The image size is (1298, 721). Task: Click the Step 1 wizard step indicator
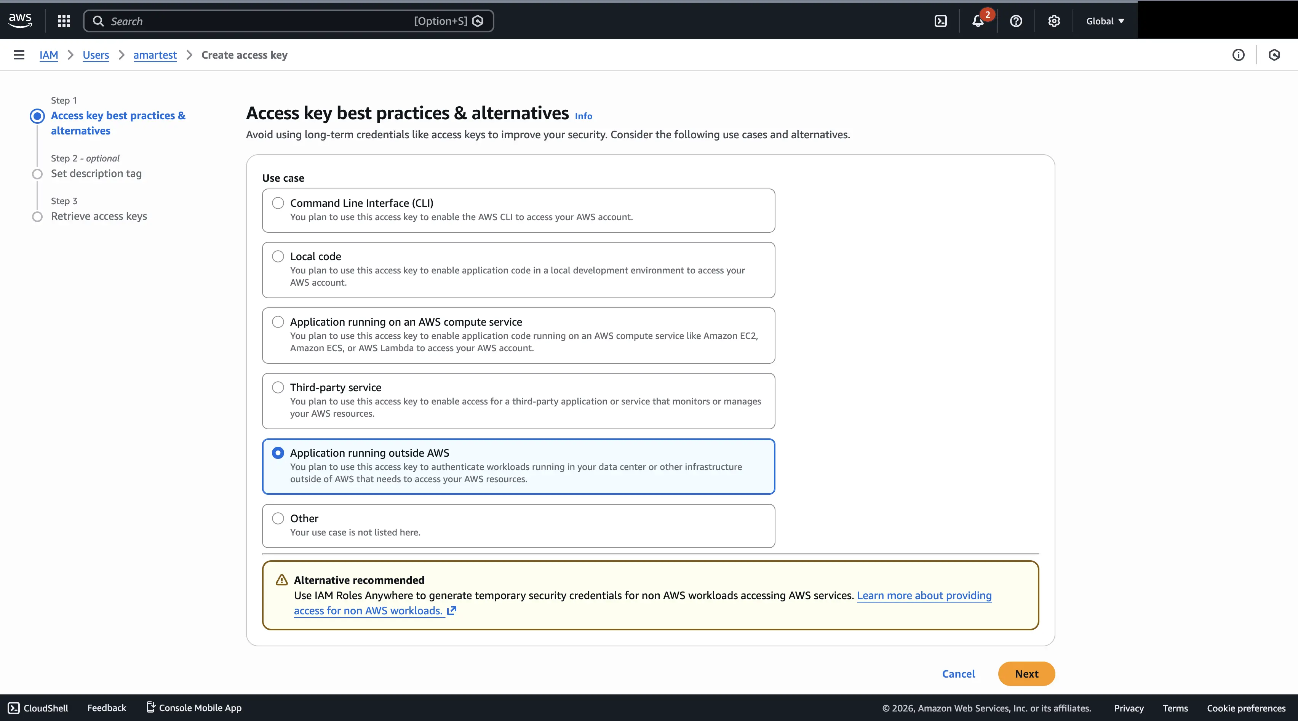click(x=37, y=116)
